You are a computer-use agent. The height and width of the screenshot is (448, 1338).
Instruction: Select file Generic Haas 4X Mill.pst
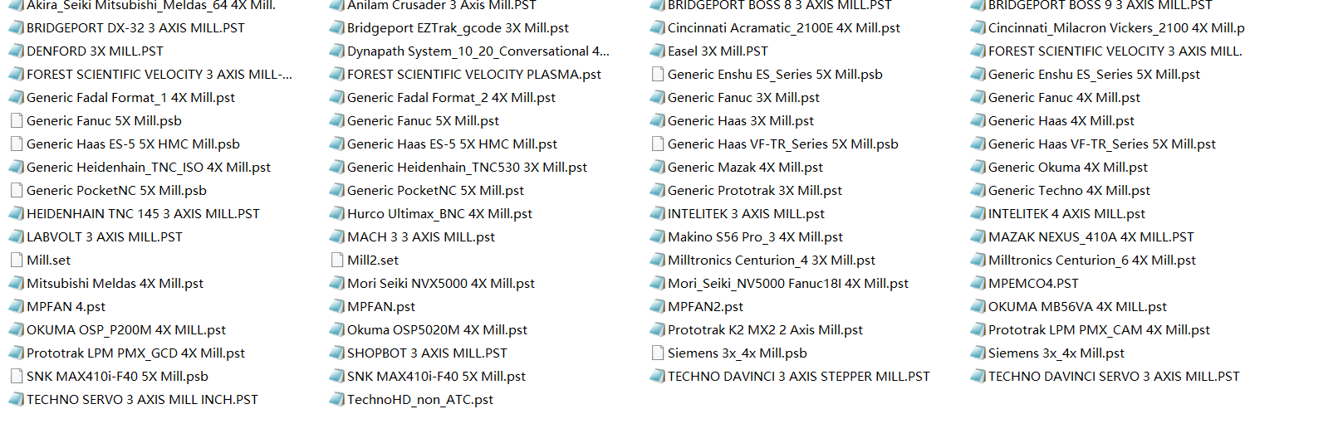[x=1061, y=120]
